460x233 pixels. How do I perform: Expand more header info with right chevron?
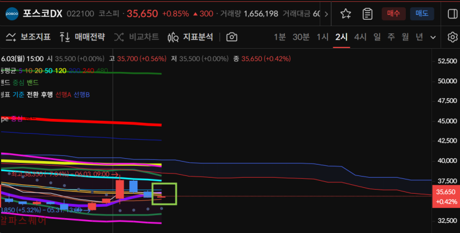[x=326, y=14]
